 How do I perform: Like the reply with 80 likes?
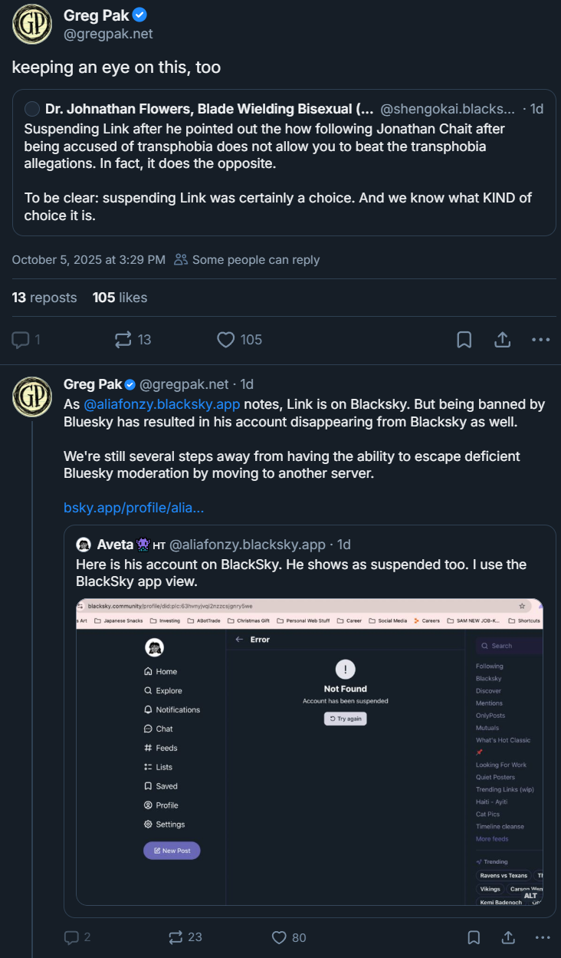click(x=280, y=937)
